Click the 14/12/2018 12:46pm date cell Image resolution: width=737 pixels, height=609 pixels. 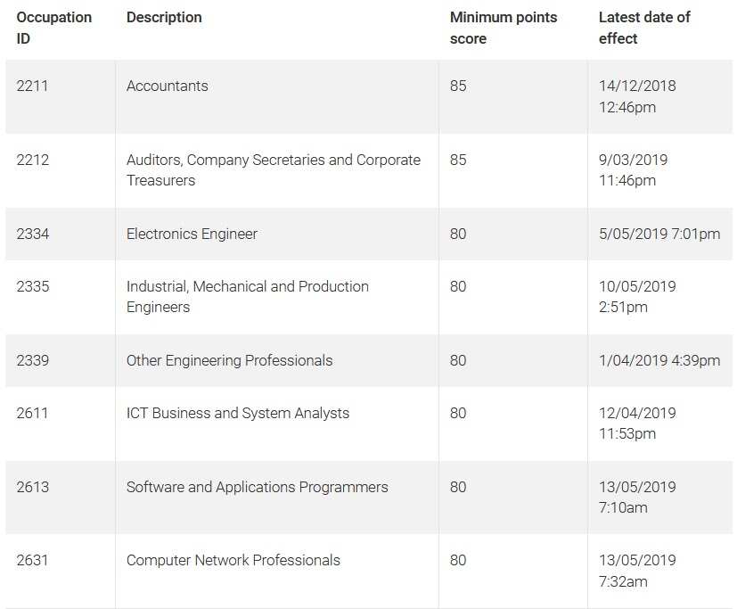pos(637,96)
